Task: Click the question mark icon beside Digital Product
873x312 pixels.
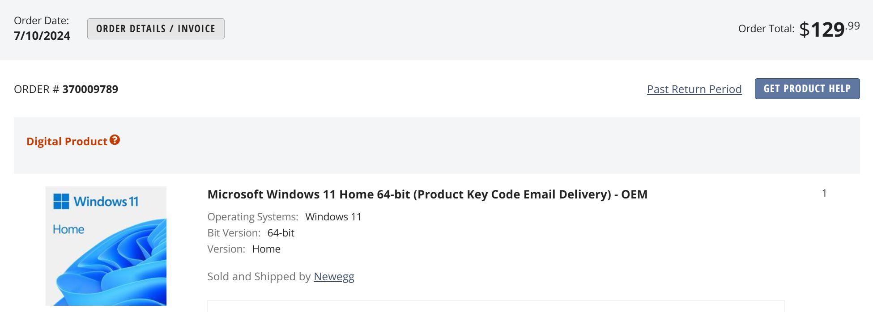Action: (x=115, y=140)
